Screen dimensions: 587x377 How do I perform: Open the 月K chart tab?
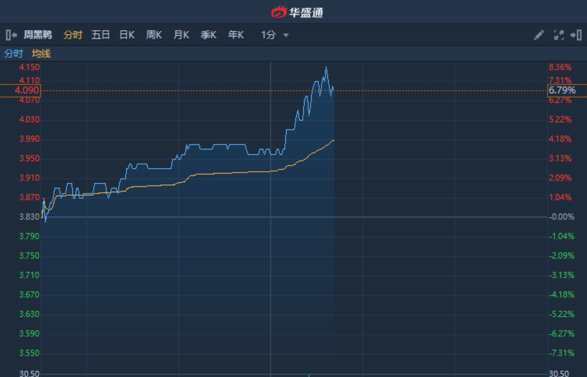pos(181,35)
